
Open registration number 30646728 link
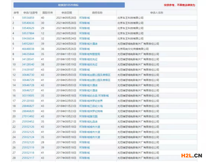pyautogui.click(x=28, y=85)
